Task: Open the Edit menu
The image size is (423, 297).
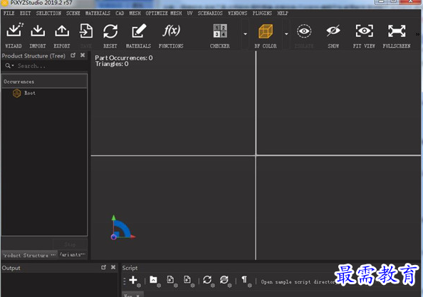Action: pyautogui.click(x=26, y=13)
